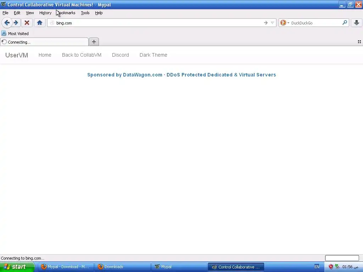Click the "Connecting to bing.com..." status text
The image size is (363, 272).
pyautogui.click(x=22, y=258)
